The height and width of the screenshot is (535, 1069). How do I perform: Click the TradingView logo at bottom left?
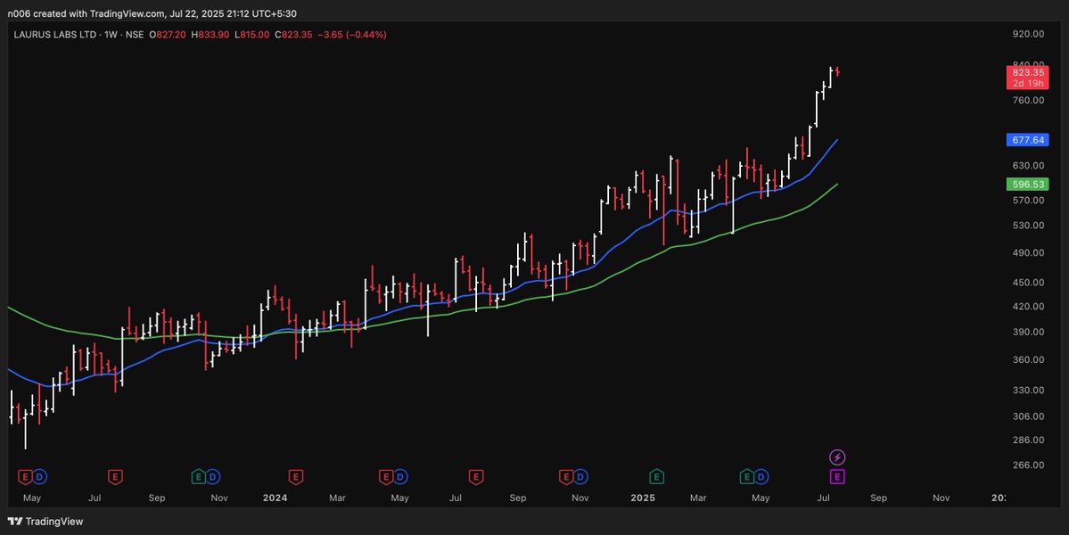pos(45,522)
